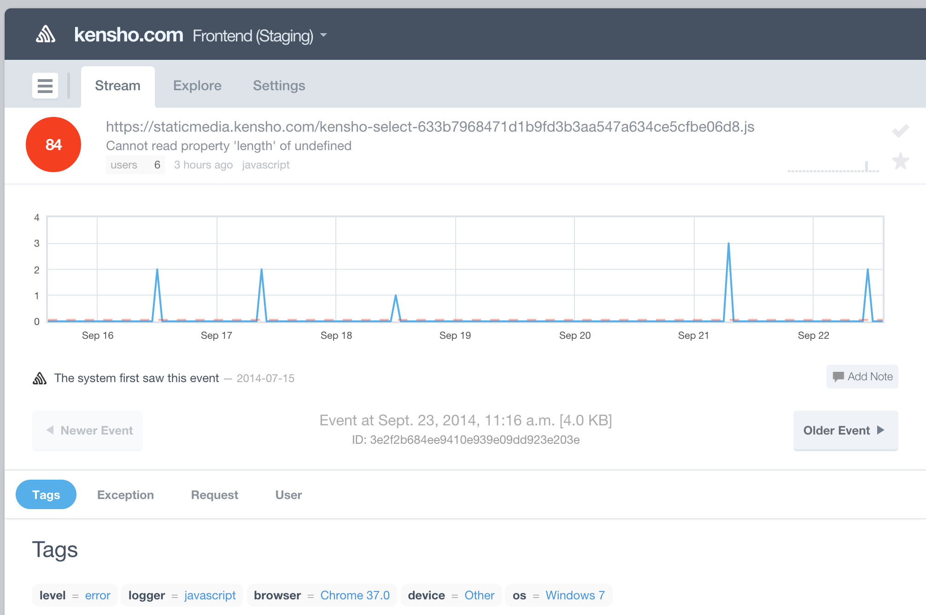Click the Sentry logo in header
The height and width of the screenshot is (615, 926).
pyautogui.click(x=46, y=35)
